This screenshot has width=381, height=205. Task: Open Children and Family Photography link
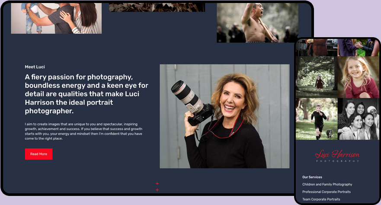tap(327, 184)
